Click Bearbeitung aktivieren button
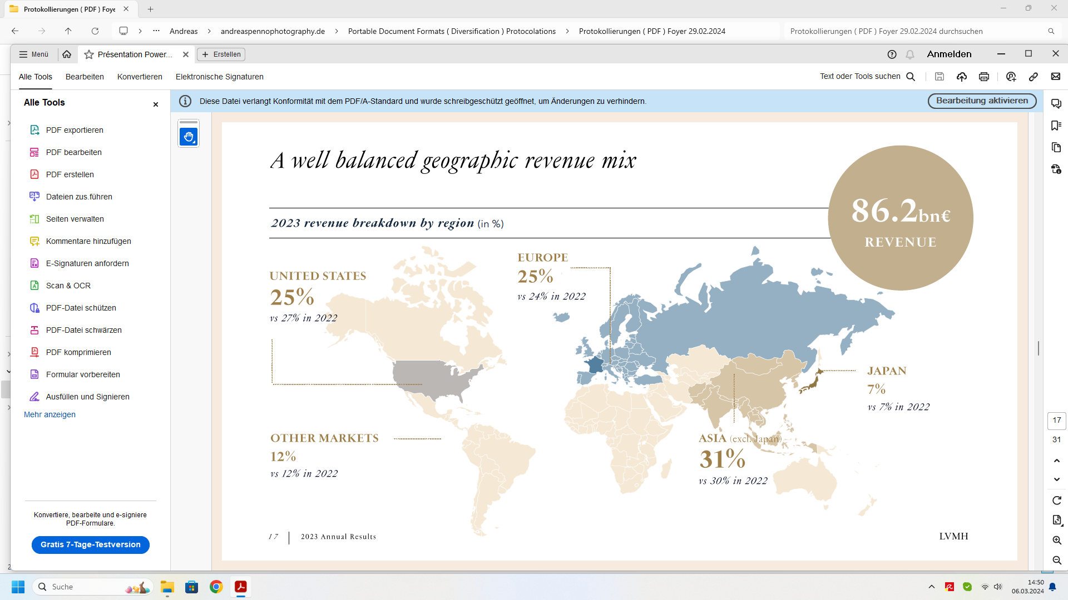This screenshot has width=1068, height=600. click(x=982, y=101)
